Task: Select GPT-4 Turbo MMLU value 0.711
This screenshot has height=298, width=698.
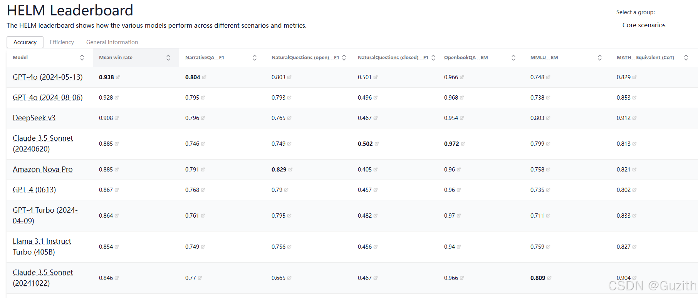Action: (x=537, y=216)
